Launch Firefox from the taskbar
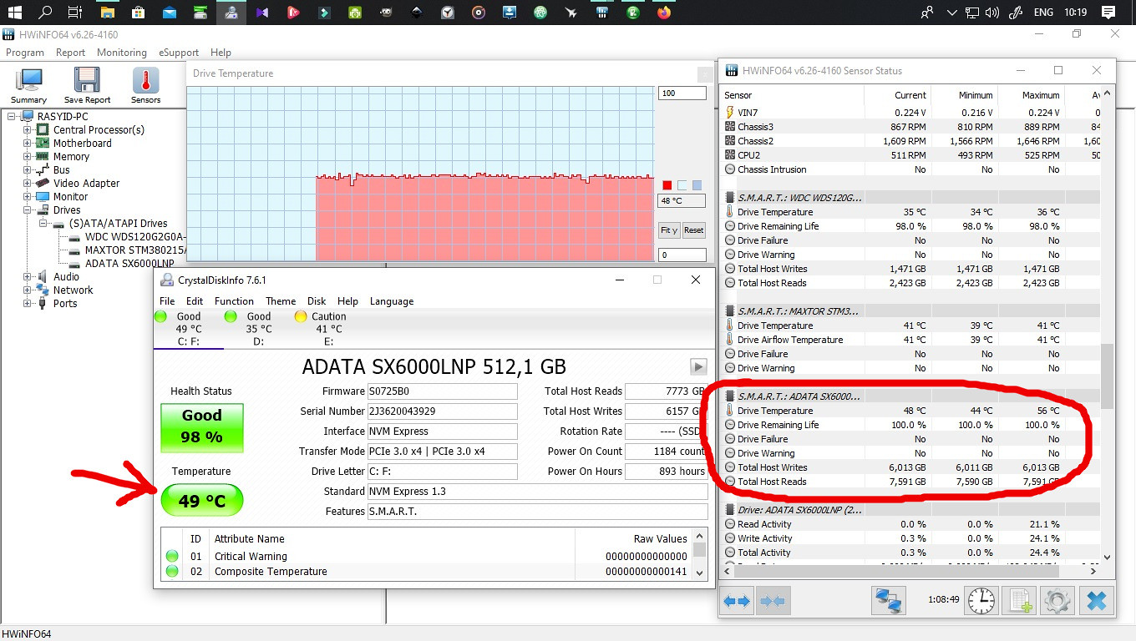 (x=664, y=13)
